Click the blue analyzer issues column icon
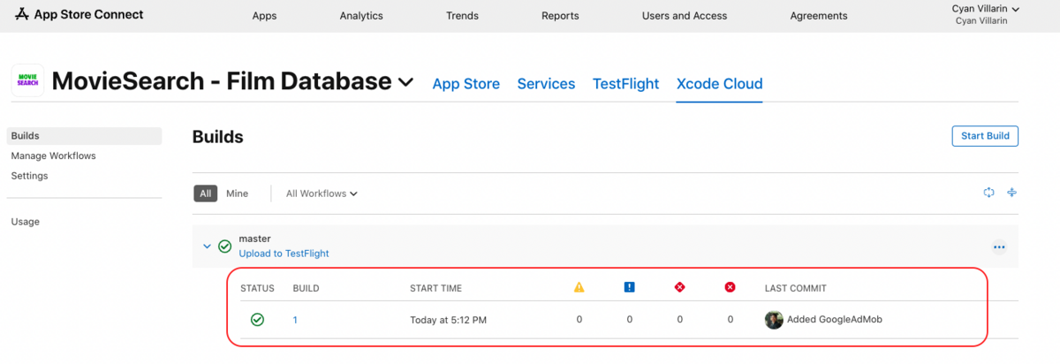Screen dimensions: 1060x364 (x=629, y=287)
